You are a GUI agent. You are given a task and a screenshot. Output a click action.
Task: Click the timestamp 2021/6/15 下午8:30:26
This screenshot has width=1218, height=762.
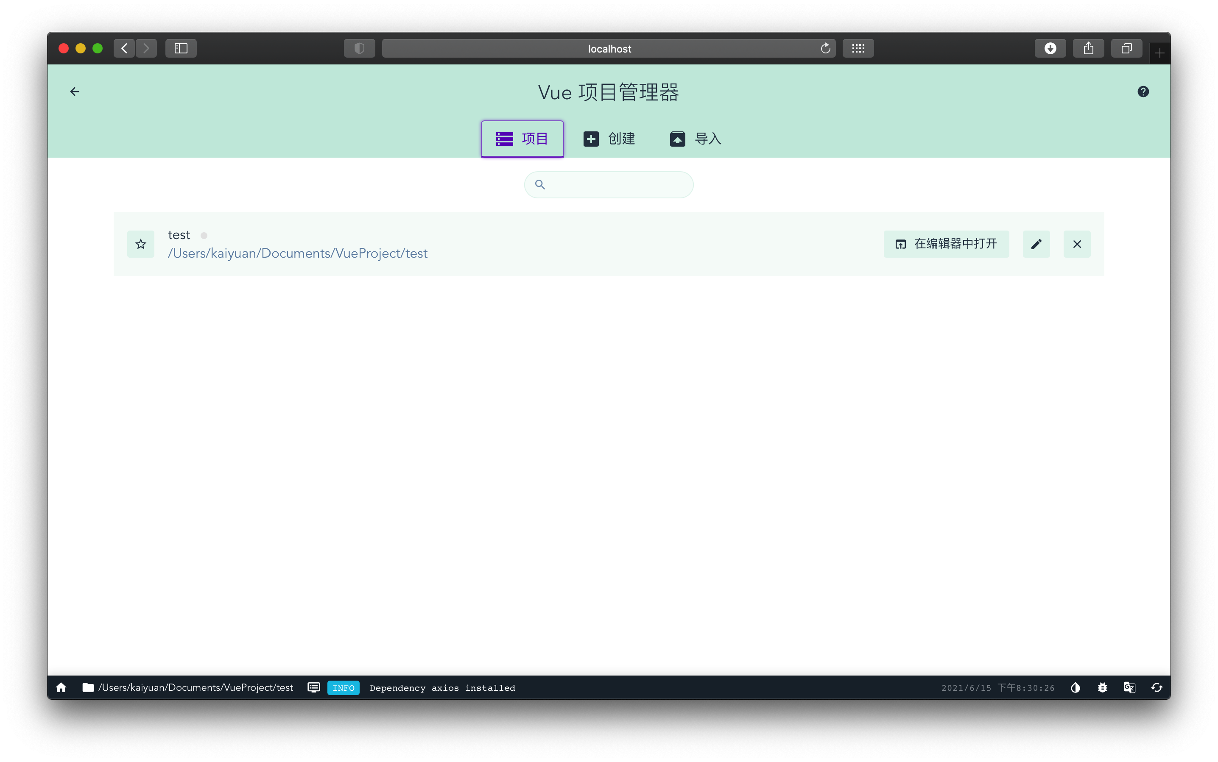[997, 688]
